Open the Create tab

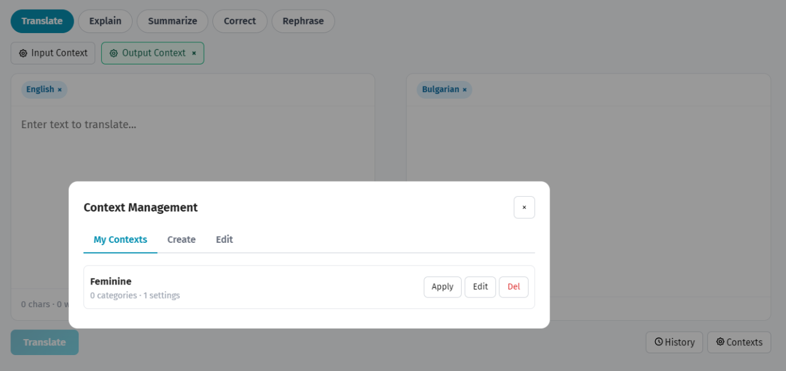point(181,240)
